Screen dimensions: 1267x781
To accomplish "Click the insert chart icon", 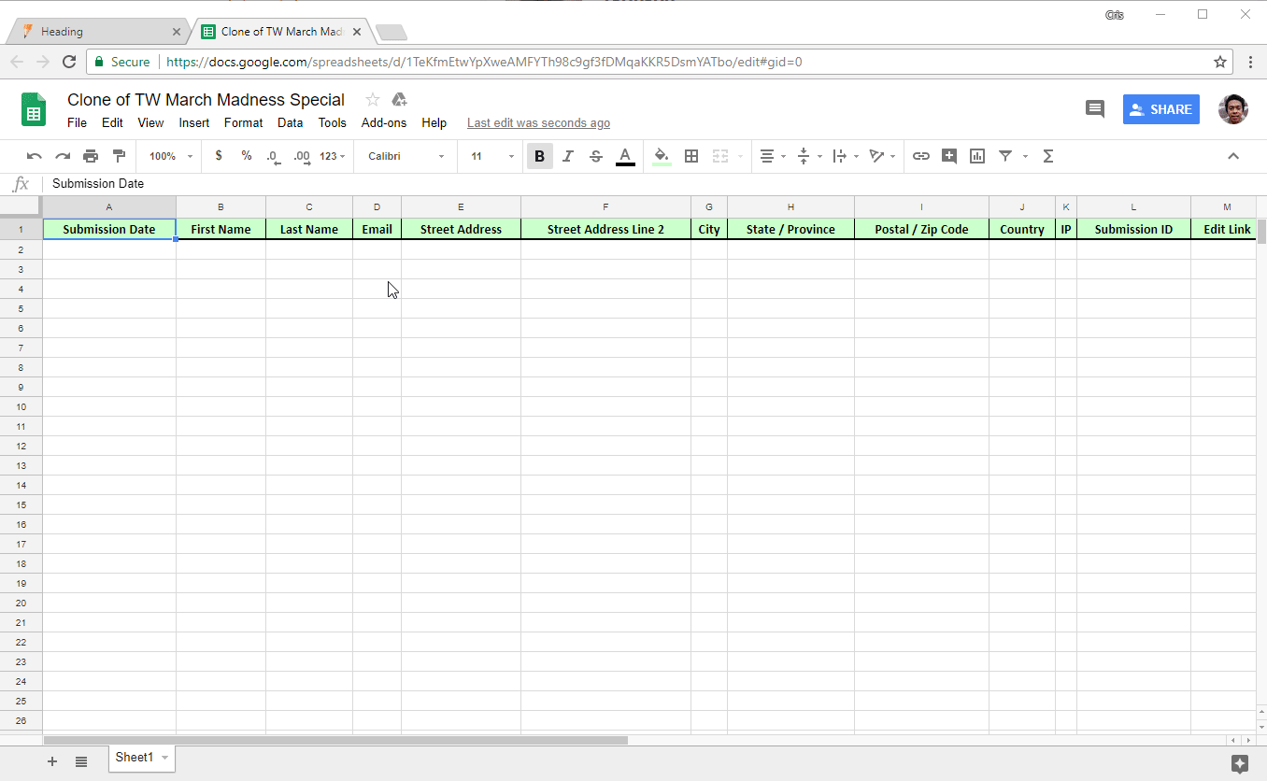I will (x=976, y=156).
